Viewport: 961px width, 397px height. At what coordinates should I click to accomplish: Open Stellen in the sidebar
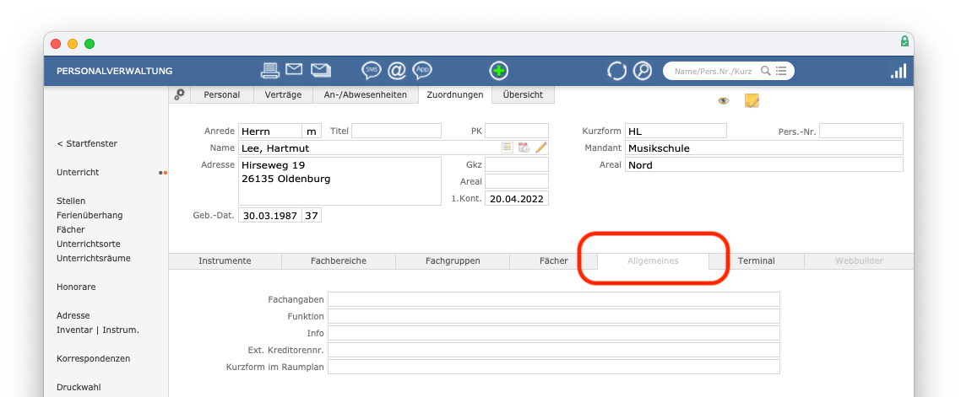point(71,201)
